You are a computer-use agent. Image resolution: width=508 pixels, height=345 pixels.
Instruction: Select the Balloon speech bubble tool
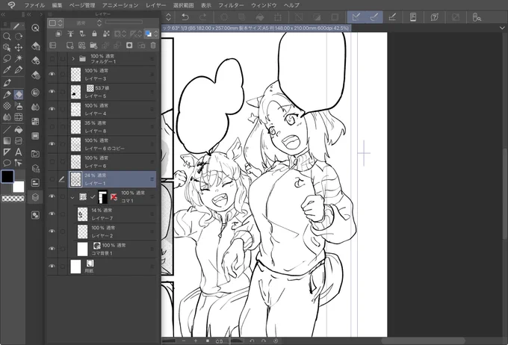[x=7, y=163]
